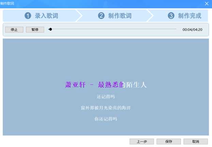Click the lyric line 萧亚轩 - 最熟悉的陌生人

106,85
